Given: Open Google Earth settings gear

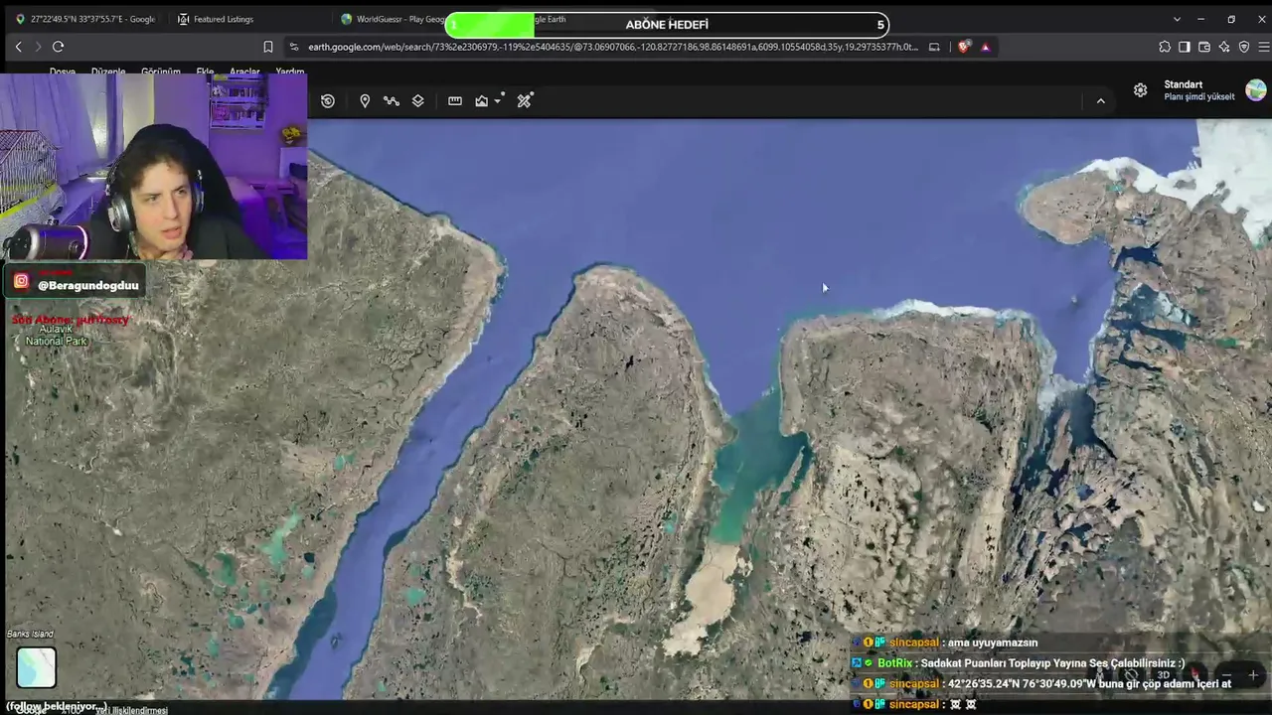Looking at the screenshot, I should coord(1140,90).
